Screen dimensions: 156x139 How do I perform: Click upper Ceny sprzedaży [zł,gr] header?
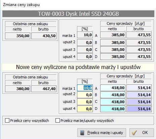pyautogui.click(x=126, y=23)
